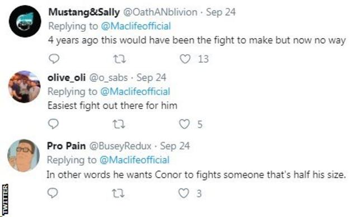Open the 'Easiest fight out there' tweet text
This screenshot has width=349, height=217.
(112, 106)
